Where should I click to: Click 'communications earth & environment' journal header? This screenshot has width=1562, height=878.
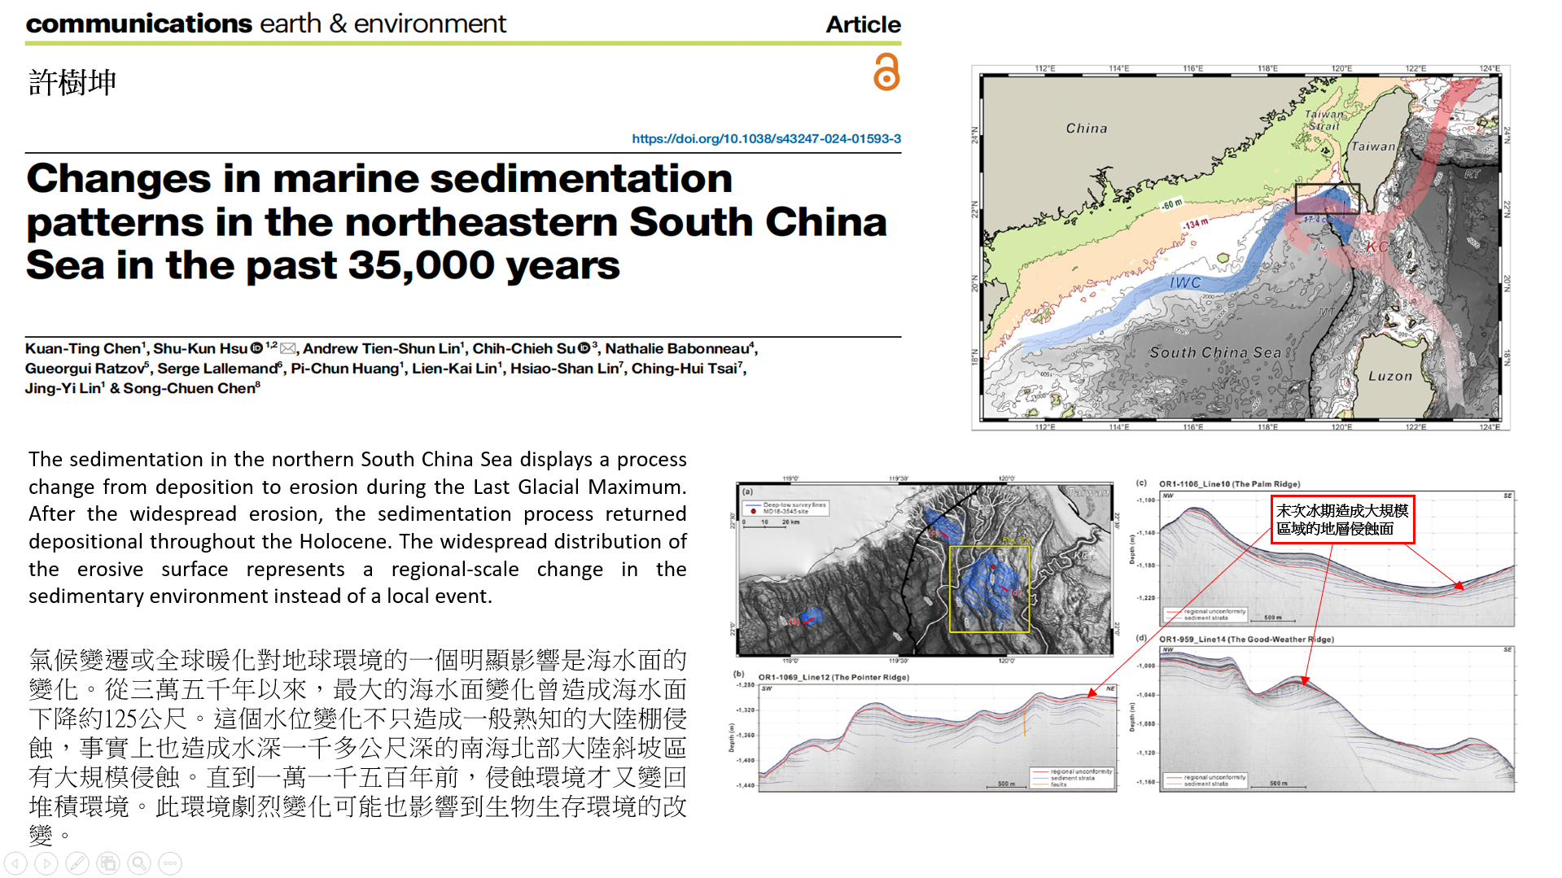coord(265,24)
